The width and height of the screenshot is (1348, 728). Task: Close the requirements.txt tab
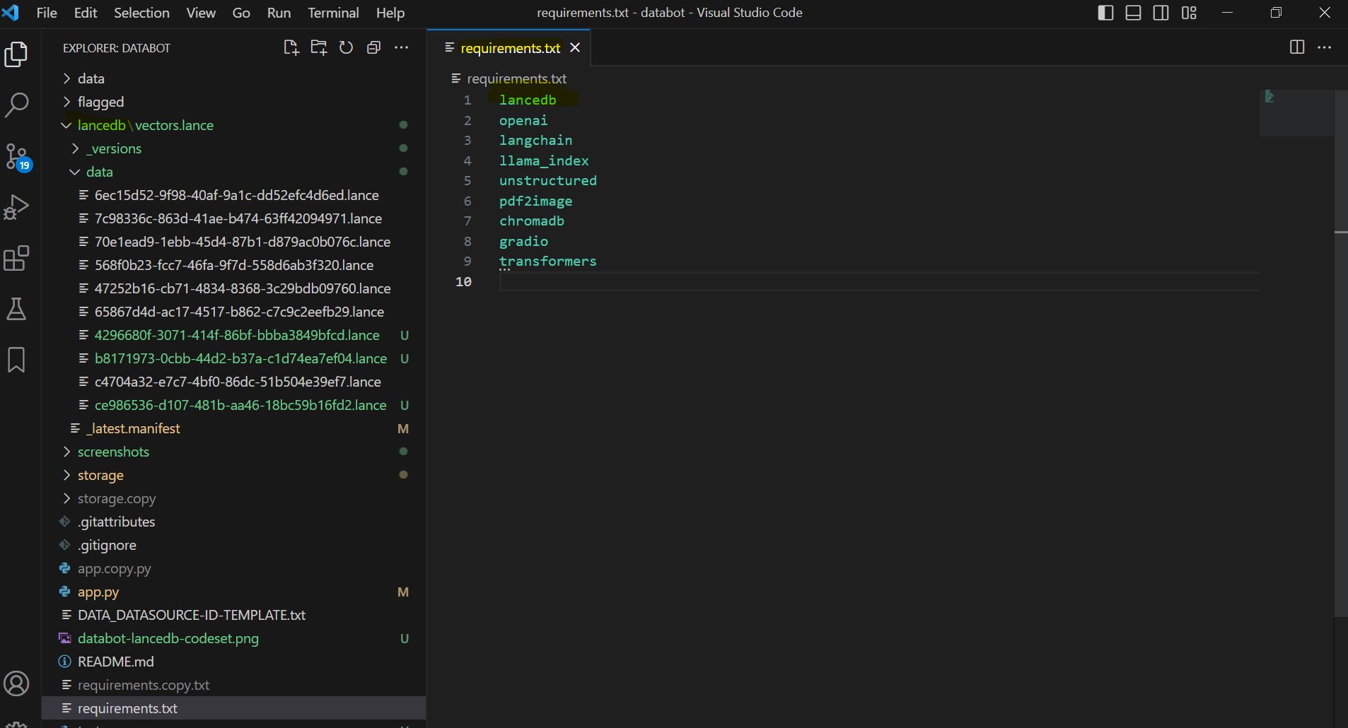(575, 47)
